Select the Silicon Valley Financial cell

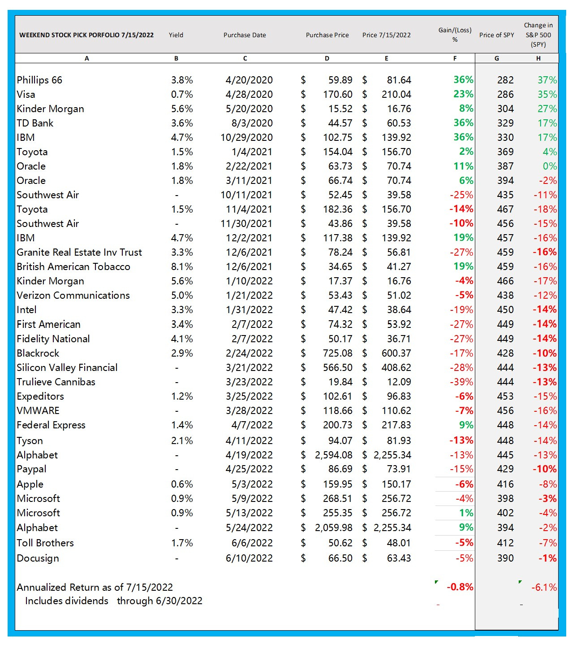point(67,367)
